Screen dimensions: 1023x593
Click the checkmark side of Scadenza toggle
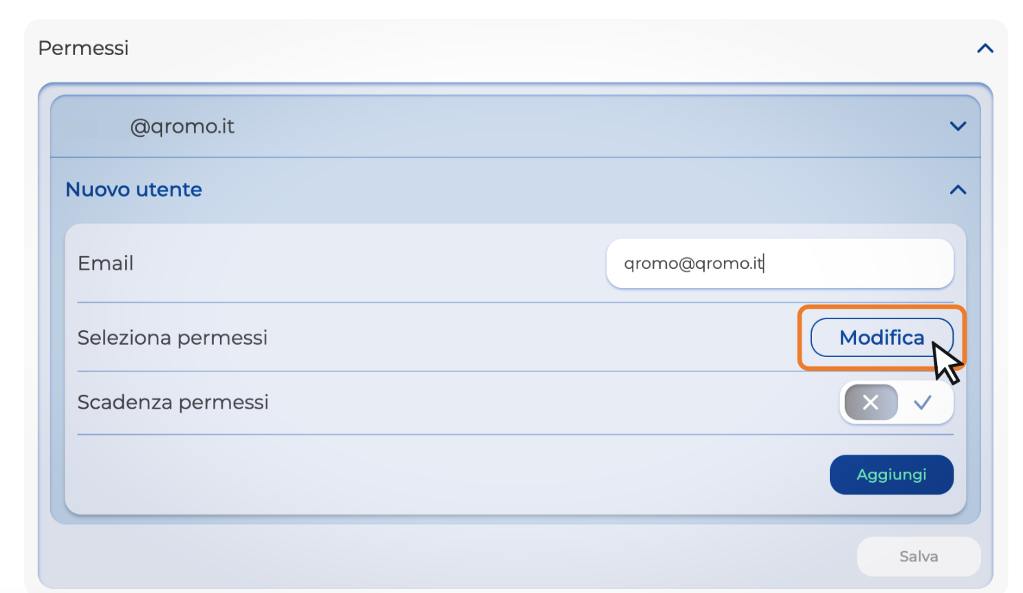tap(923, 402)
